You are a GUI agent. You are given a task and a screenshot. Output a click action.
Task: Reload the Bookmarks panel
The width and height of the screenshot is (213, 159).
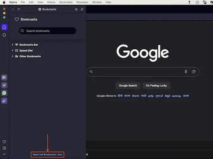tap(19, 9)
